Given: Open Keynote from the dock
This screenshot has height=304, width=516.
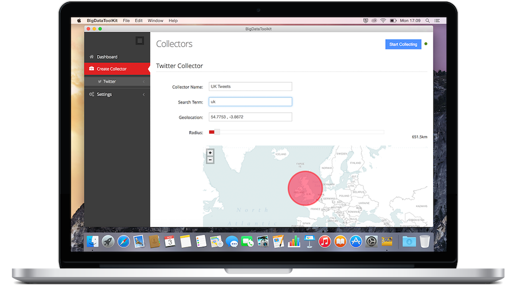Looking at the screenshot, I should click(310, 242).
